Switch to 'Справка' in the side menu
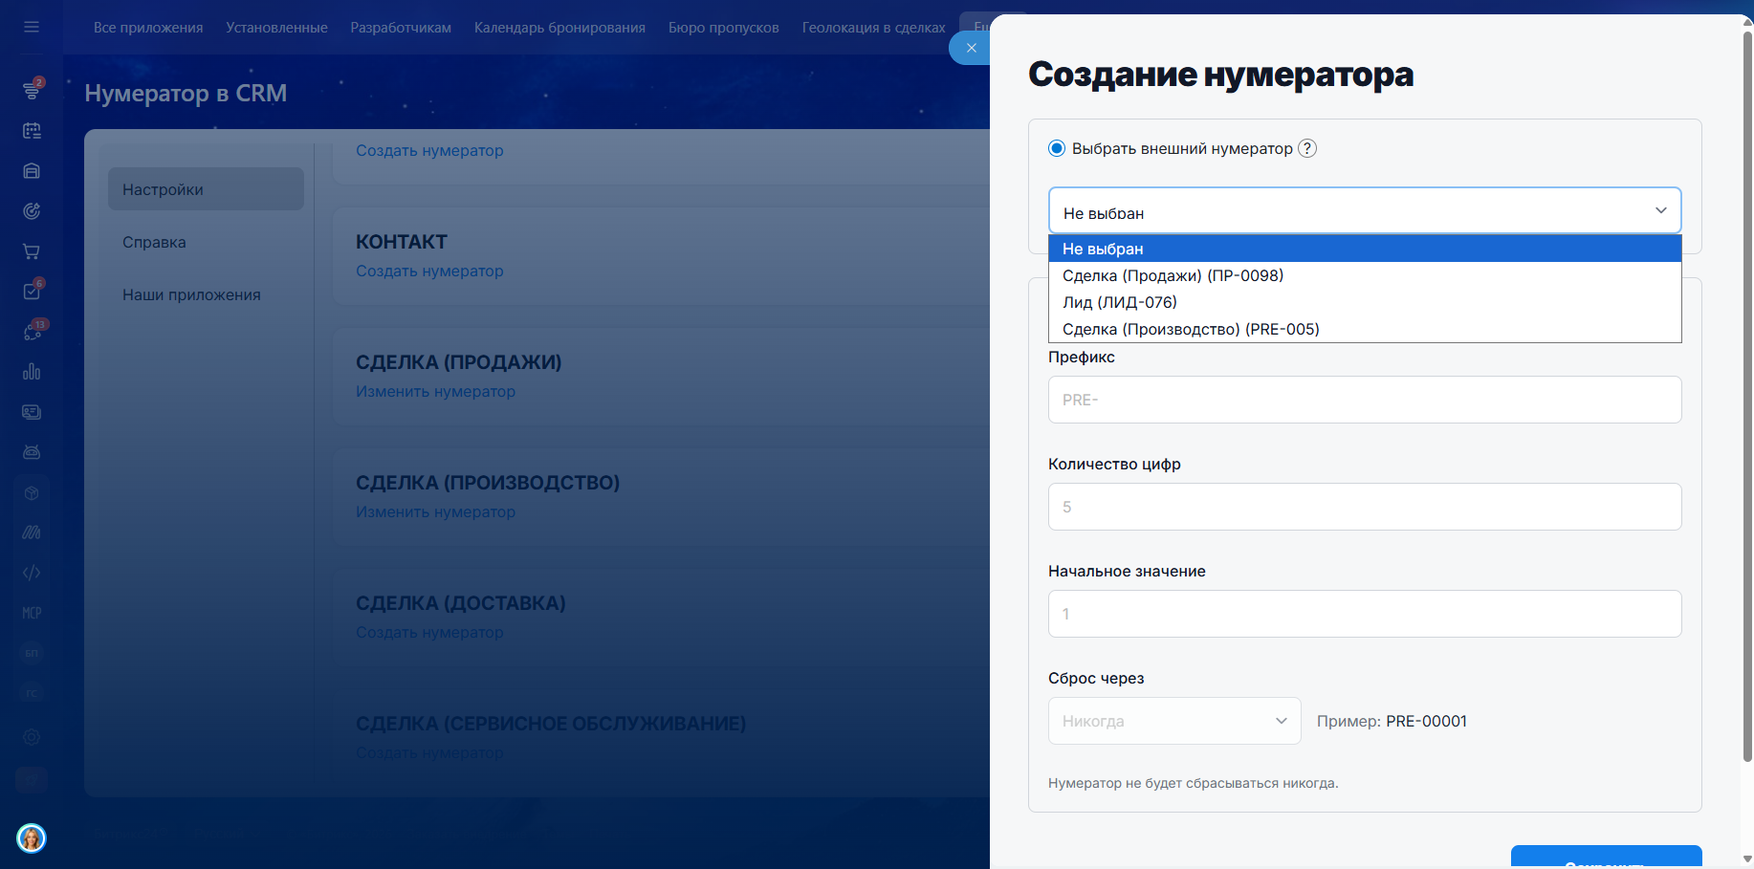The width and height of the screenshot is (1754, 869). pyautogui.click(x=154, y=243)
